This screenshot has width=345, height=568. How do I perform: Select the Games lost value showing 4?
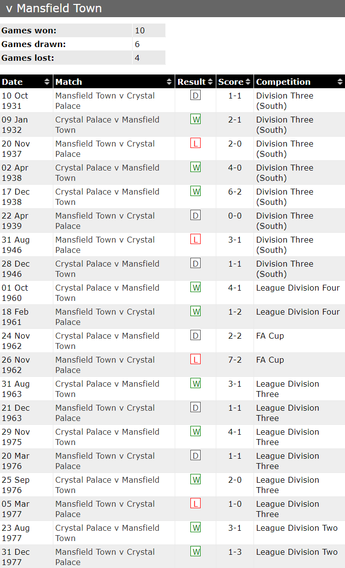pyautogui.click(x=137, y=58)
